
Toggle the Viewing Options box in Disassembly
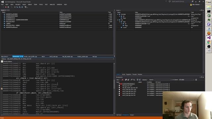pyautogui.click(x=2, y=61)
